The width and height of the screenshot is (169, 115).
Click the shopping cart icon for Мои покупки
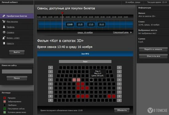click(4, 21)
